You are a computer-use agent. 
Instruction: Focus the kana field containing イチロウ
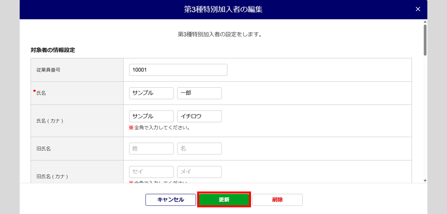point(199,116)
